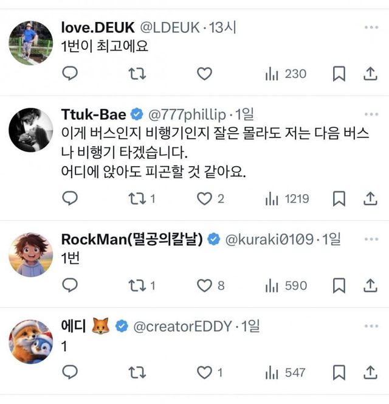Open more options on RockMan's tweet
Viewport: 389px width, 404px height.
[370, 240]
